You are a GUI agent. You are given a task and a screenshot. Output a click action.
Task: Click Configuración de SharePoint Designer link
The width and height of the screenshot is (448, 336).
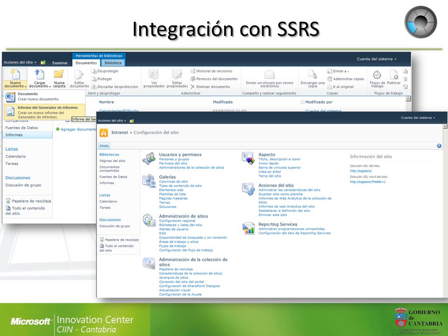(189, 286)
